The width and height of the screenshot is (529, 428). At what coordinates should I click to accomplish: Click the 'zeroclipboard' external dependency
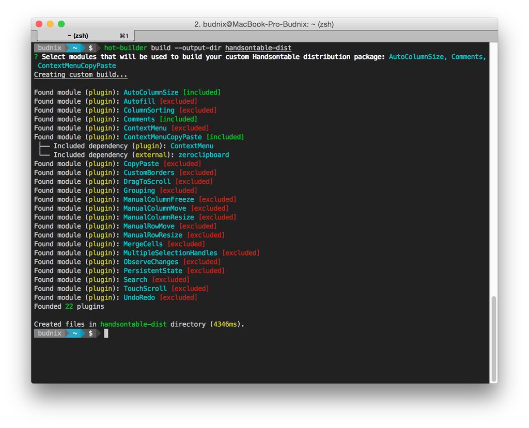point(204,155)
